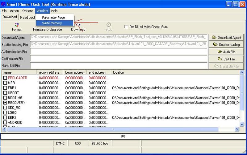Click the location column header

pyautogui.click(x=175, y=72)
